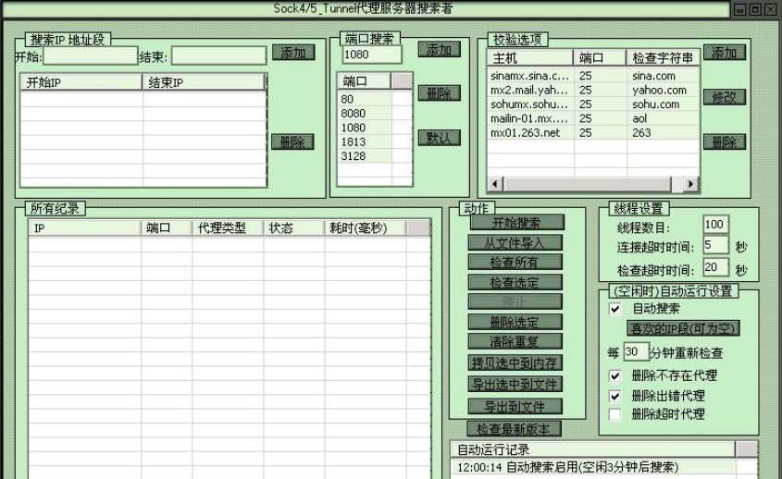Click the 线程数目 input field
Viewport: 782px width, 479px height.
(x=715, y=225)
